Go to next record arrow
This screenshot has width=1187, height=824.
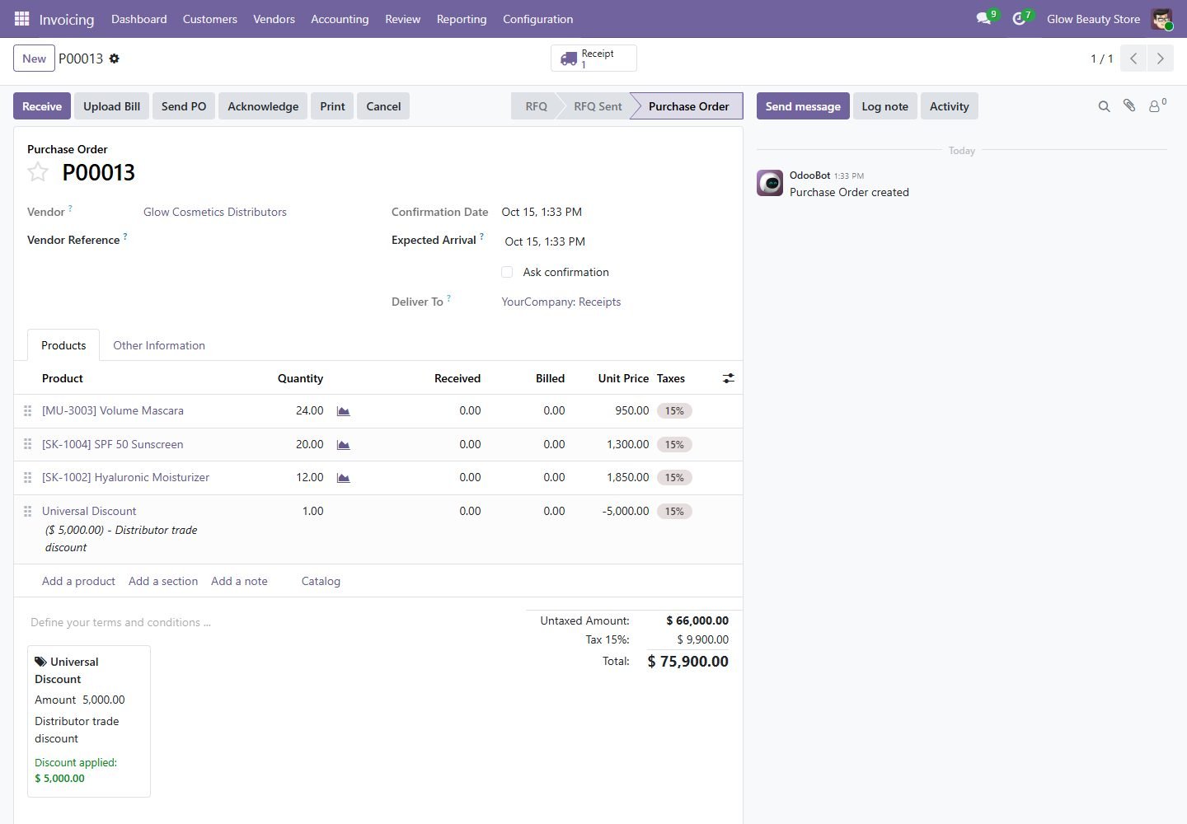click(1160, 59)
